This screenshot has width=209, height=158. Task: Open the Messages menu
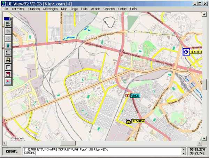pos(51,9)
